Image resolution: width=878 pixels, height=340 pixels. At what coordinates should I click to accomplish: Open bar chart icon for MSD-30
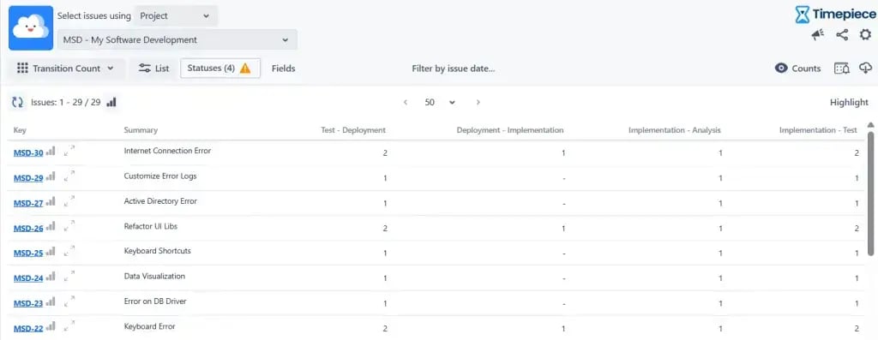(x=51, y=151)
